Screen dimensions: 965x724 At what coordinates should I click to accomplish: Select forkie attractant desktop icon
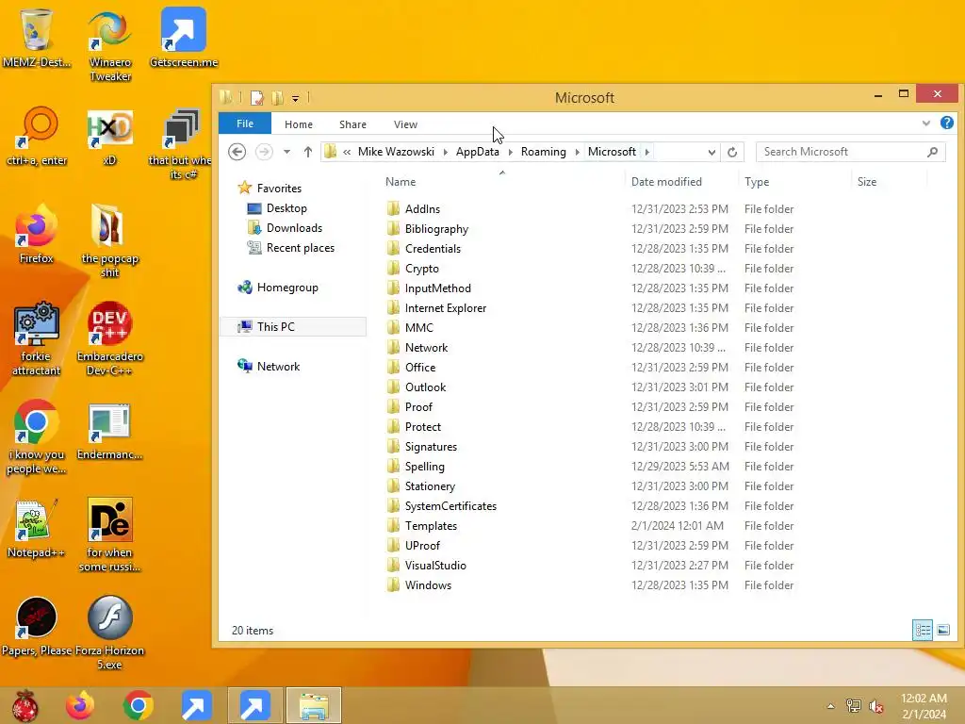pyautogui.click(x=37, y=338)
